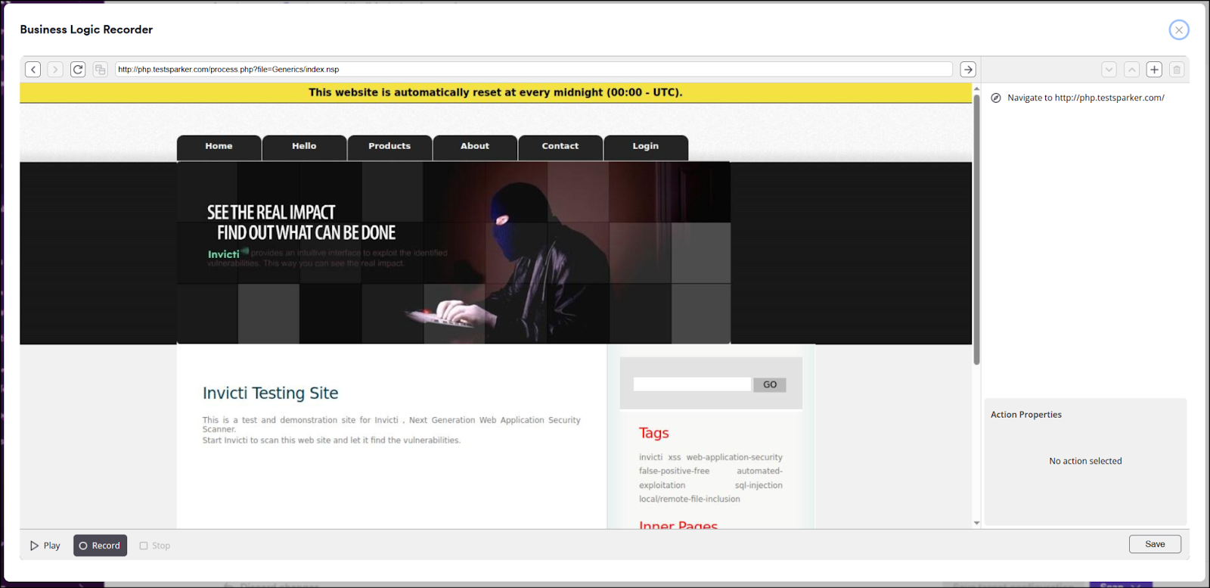Close the Business Logic Recorder dialog
This screenshot has height=588, width=1210.
[1178, 30]
